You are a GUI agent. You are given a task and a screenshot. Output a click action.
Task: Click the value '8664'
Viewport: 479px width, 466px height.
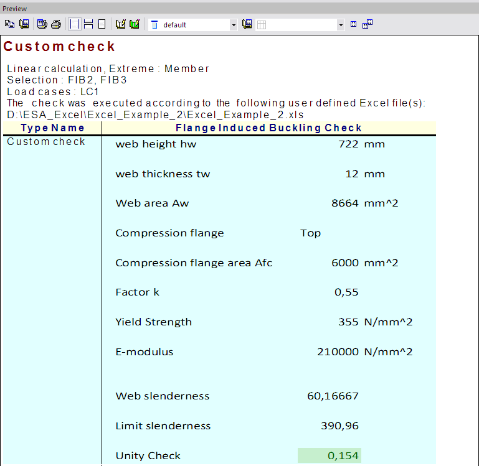click(x=345, y=203)
